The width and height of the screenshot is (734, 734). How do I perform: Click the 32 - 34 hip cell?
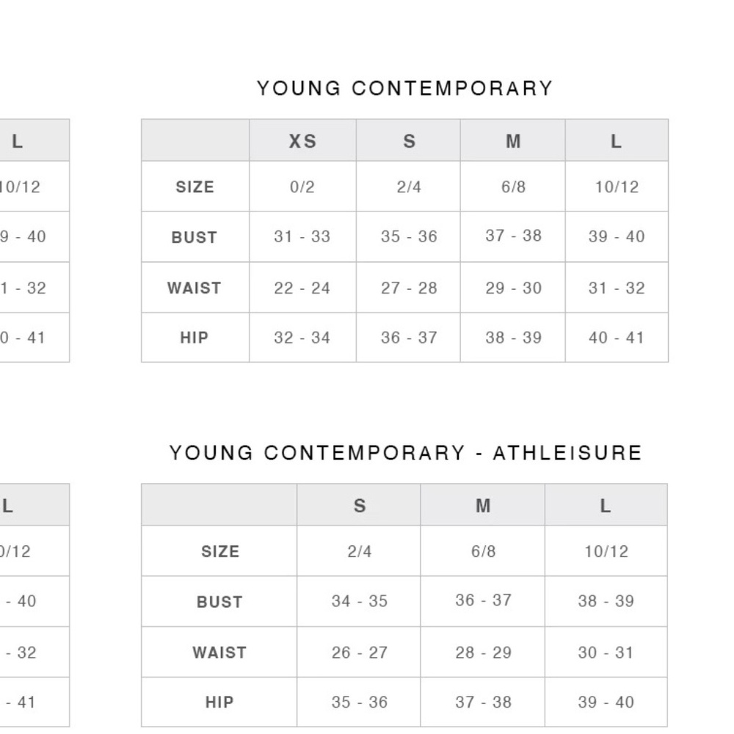[x=303, y=338]
